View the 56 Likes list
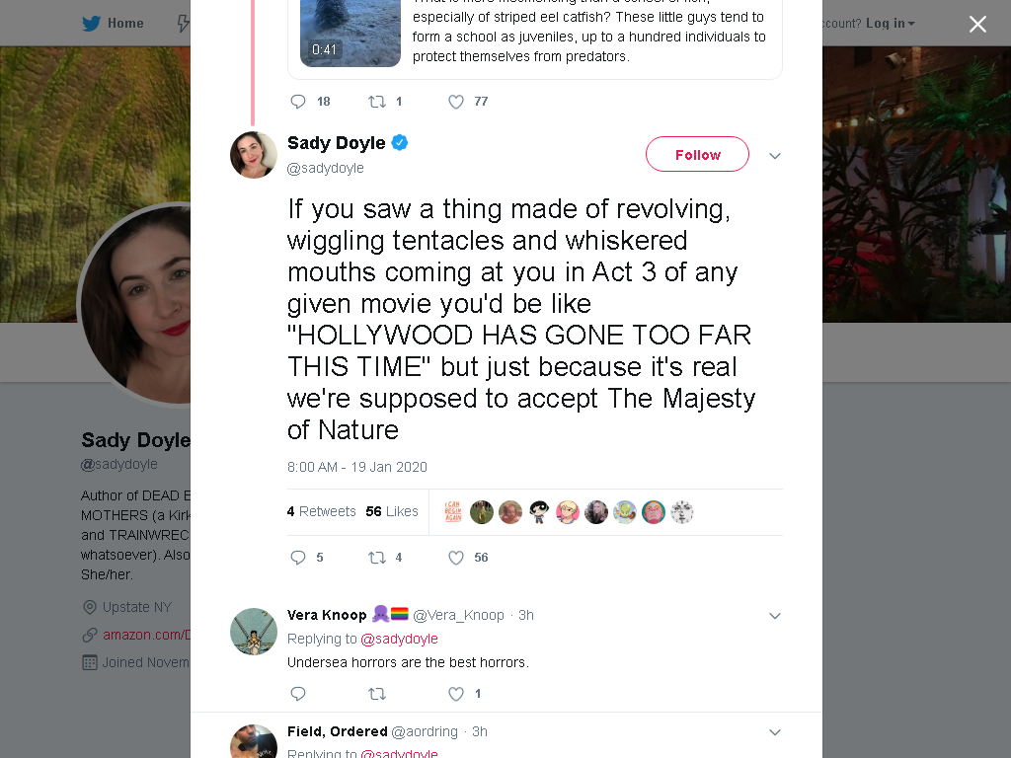 (392, 511)
